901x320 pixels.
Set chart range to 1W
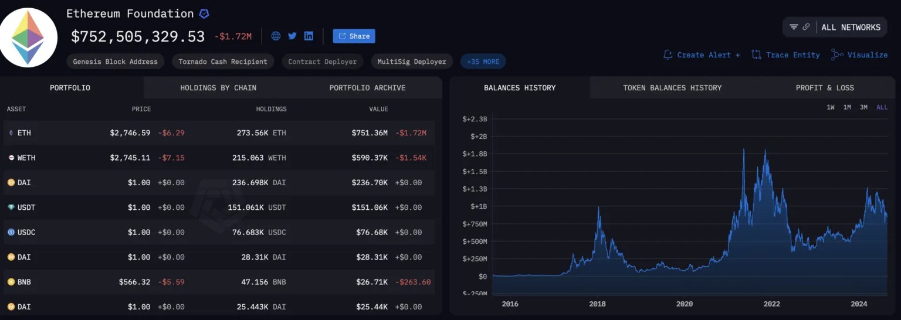pyautogui.click(x=831, y=107)
